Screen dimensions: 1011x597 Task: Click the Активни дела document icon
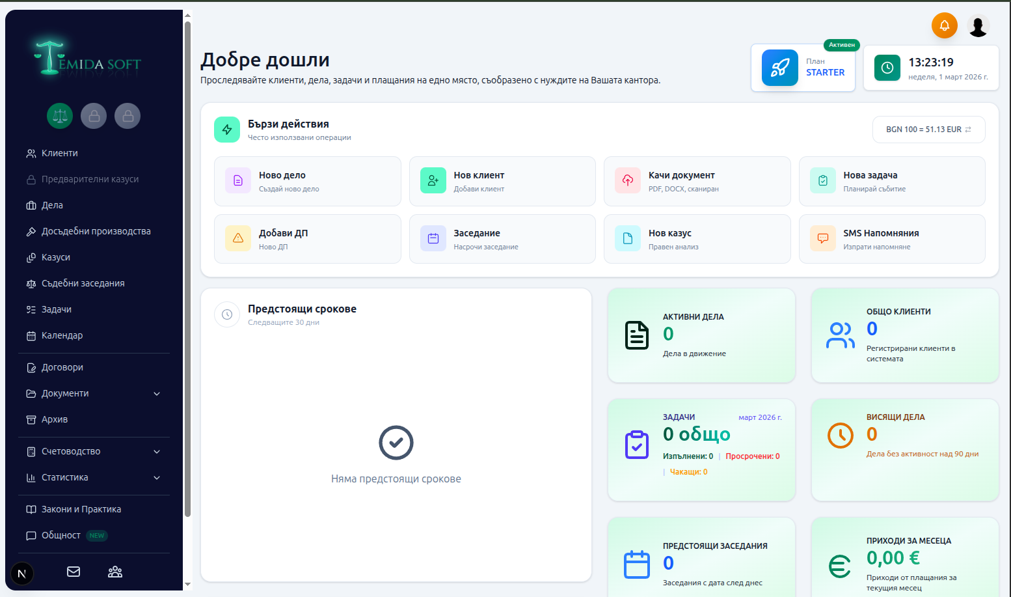[x=637, y=335]
